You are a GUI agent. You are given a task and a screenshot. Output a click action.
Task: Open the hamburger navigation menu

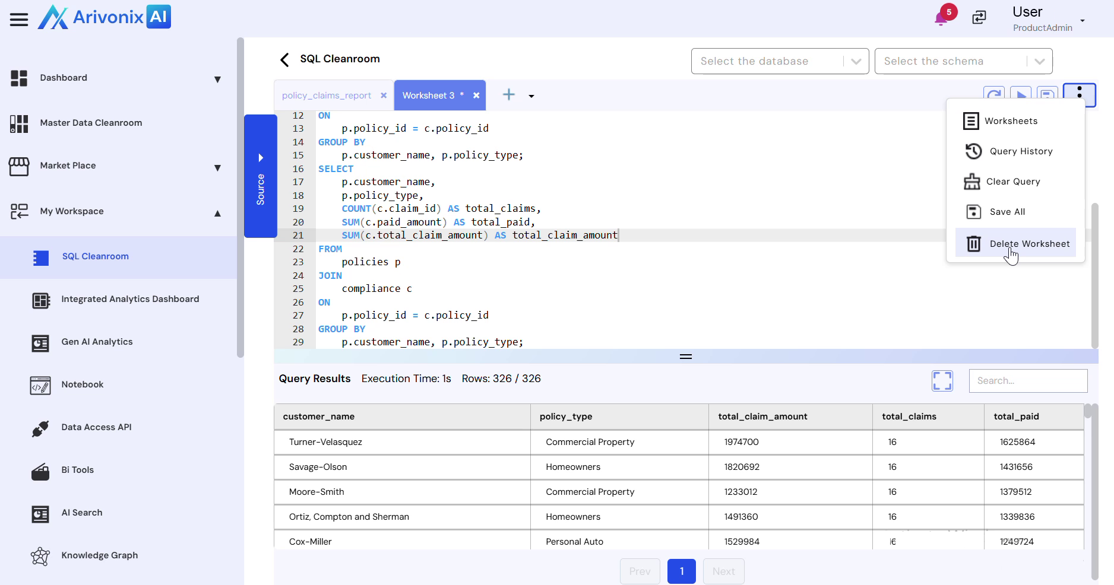pyautogui.click(x=19, y=20)
